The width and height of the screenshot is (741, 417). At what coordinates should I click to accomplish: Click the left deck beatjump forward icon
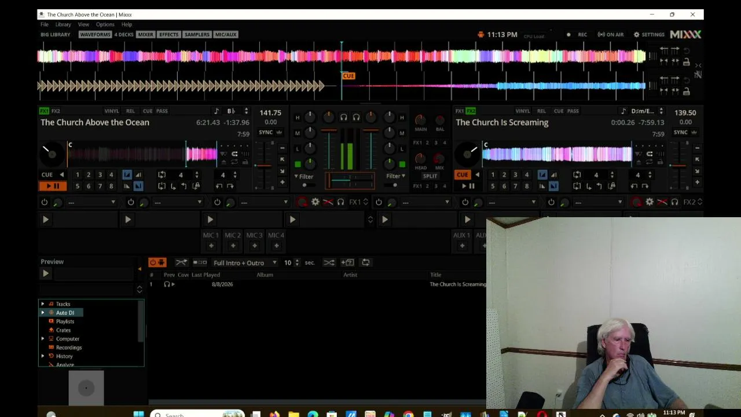point(230,186)
